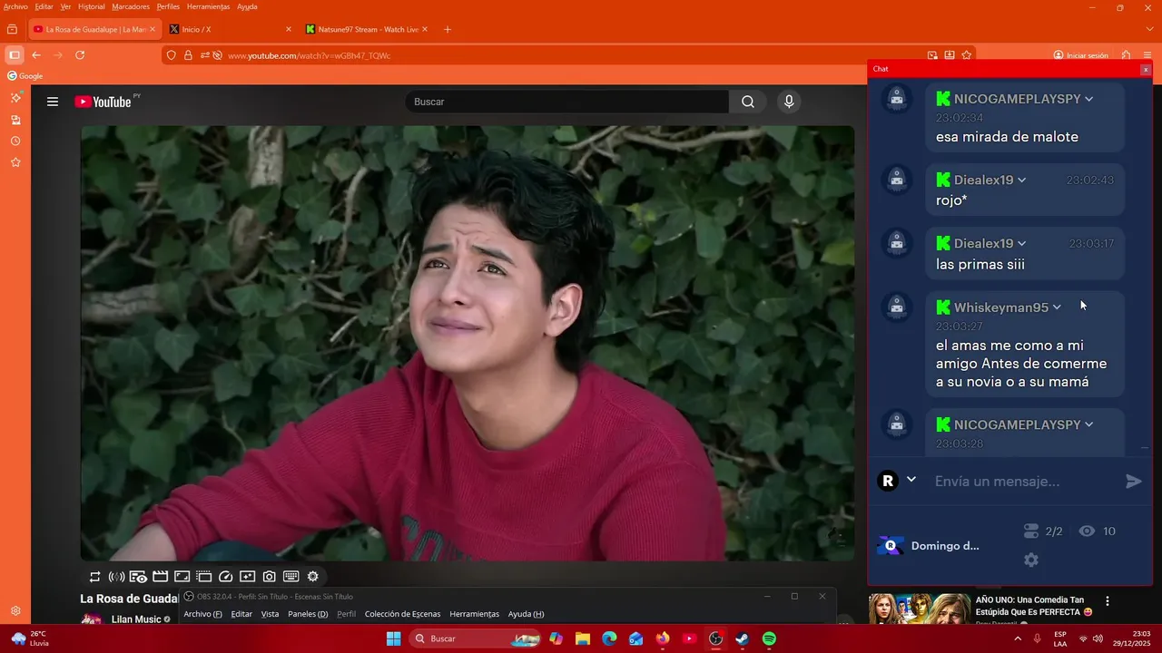Click the permissions toggle icon in address bar
The image size is (1162, 653).
(204, 55)
